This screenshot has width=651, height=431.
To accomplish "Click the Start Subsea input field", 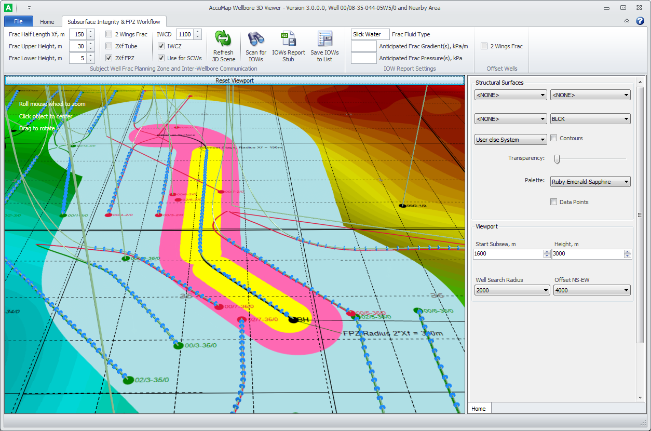I will pos(508,254).
